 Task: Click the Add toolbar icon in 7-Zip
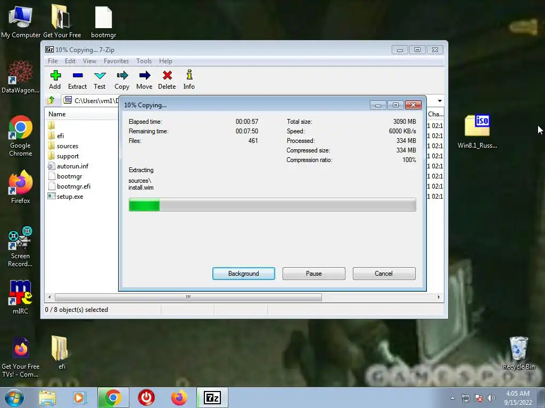click(x=55, y=80)
